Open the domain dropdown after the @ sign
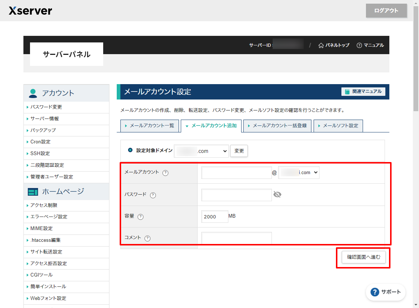Viewport: 419px width, 308px height. click(299, 173)
